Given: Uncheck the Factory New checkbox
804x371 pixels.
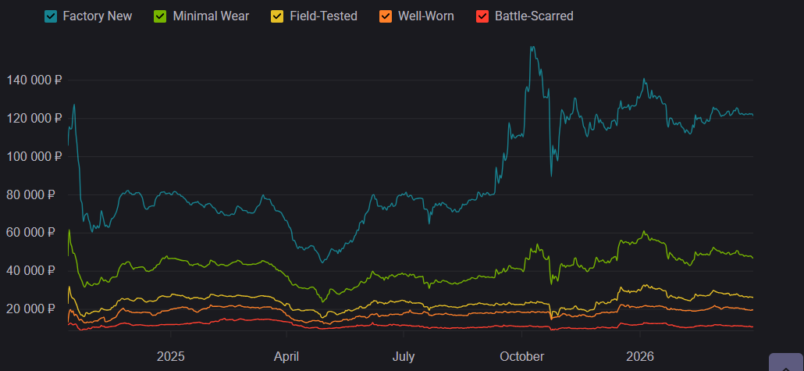Looking at the screenshot, I should pos(51,16).
